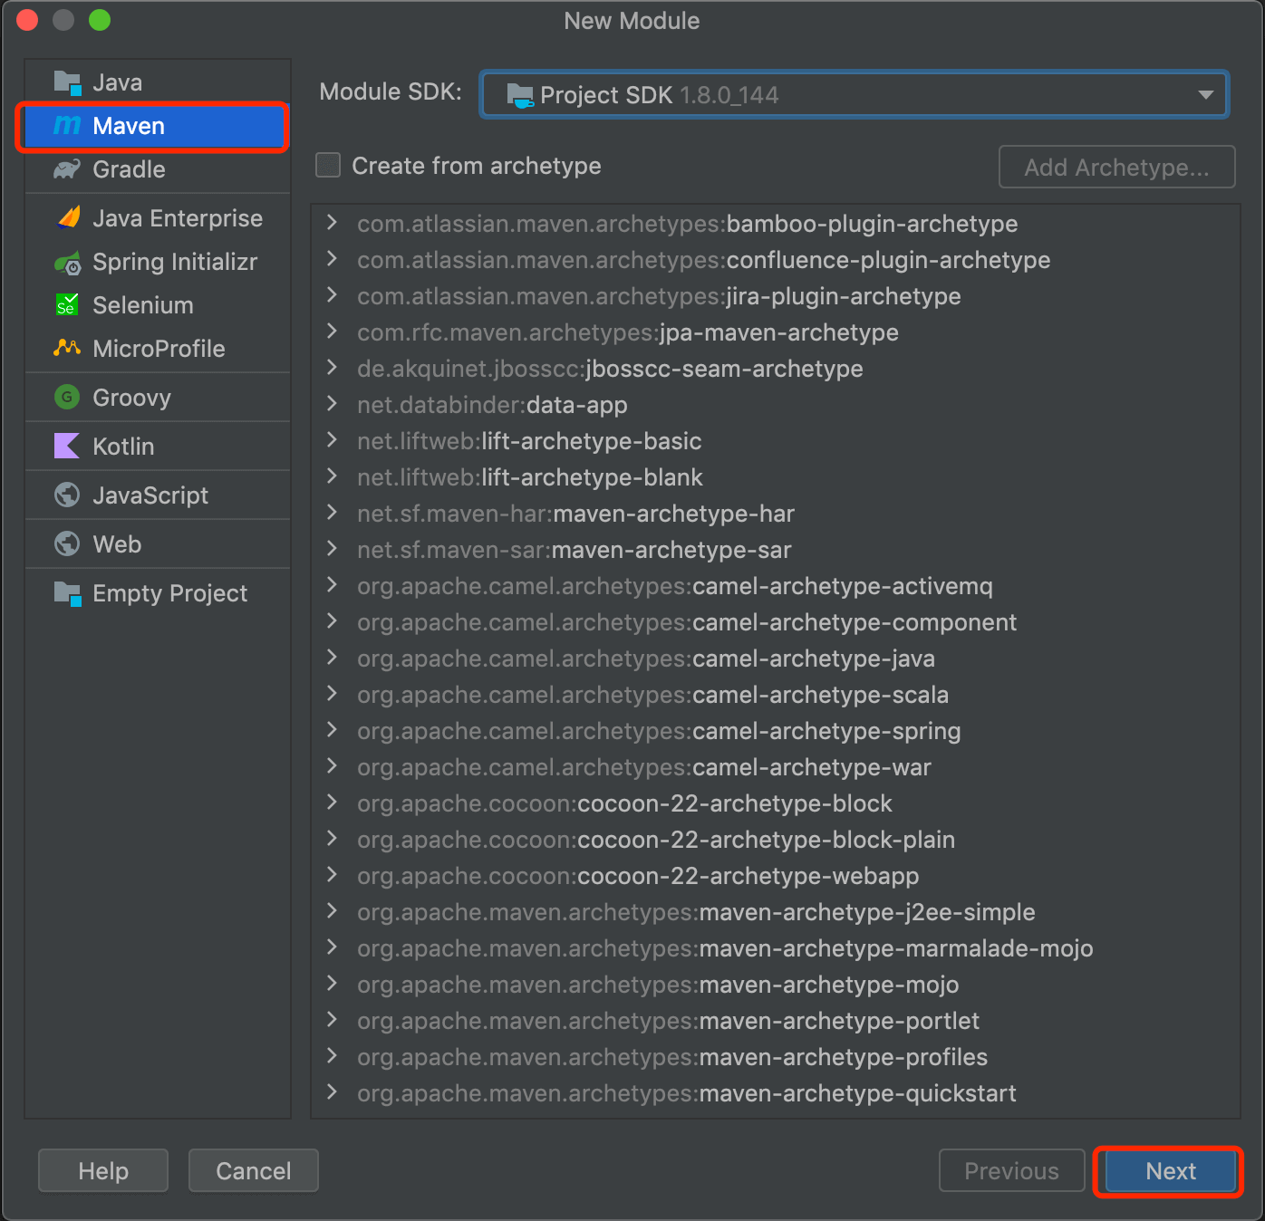Click the JavaScript globe icon

67,495
